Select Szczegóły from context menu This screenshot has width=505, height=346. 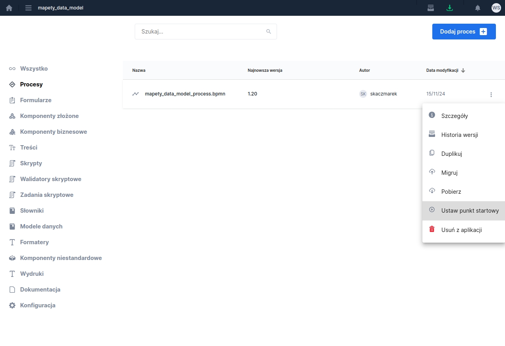click(x=454, y=116)
